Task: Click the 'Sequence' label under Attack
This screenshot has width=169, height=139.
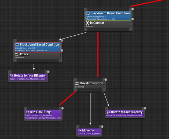Action: (x=19, y=58)
